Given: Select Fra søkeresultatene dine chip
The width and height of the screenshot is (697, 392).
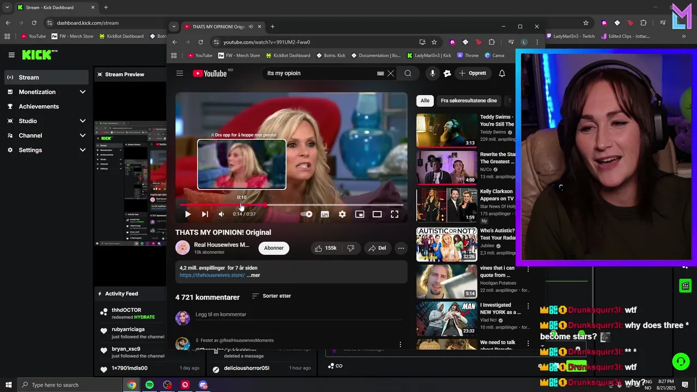Looking at the screenshot, I should tap(469, 101).
